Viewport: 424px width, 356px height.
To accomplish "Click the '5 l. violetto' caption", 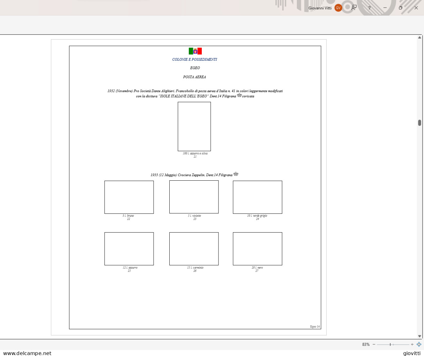I will click(195, 216).
